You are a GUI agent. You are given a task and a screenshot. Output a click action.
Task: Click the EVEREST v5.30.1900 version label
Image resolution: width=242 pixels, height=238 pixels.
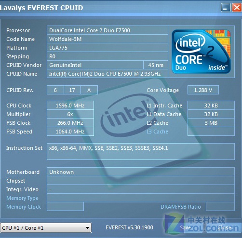coord(129,227)
